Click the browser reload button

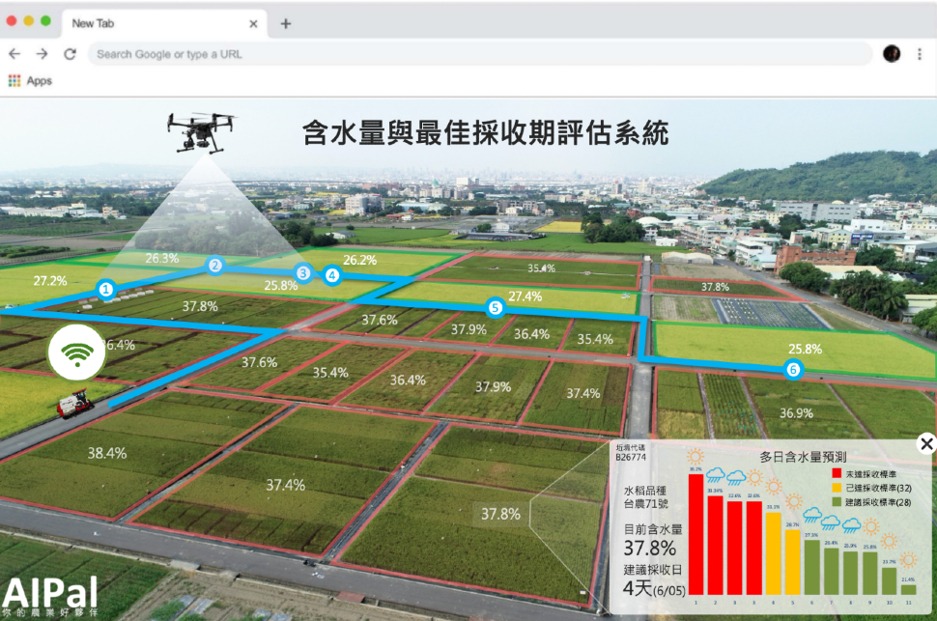[x=70, y=54]
